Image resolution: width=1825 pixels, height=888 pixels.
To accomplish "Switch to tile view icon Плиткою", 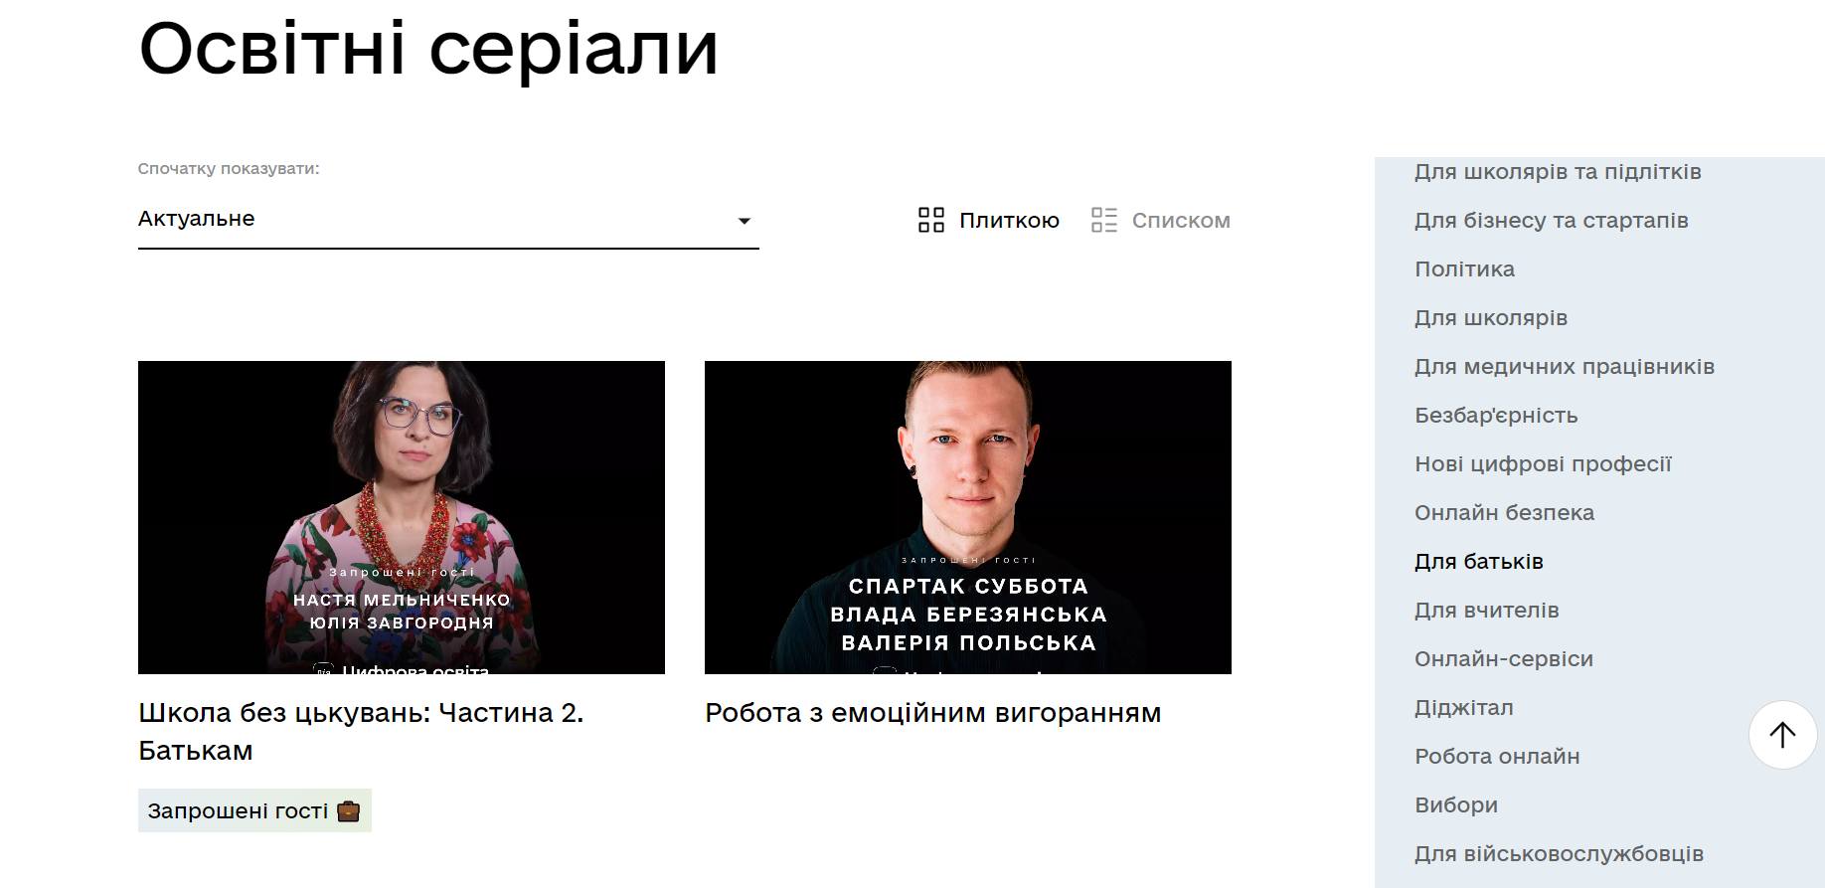I will tap(930, 220).
